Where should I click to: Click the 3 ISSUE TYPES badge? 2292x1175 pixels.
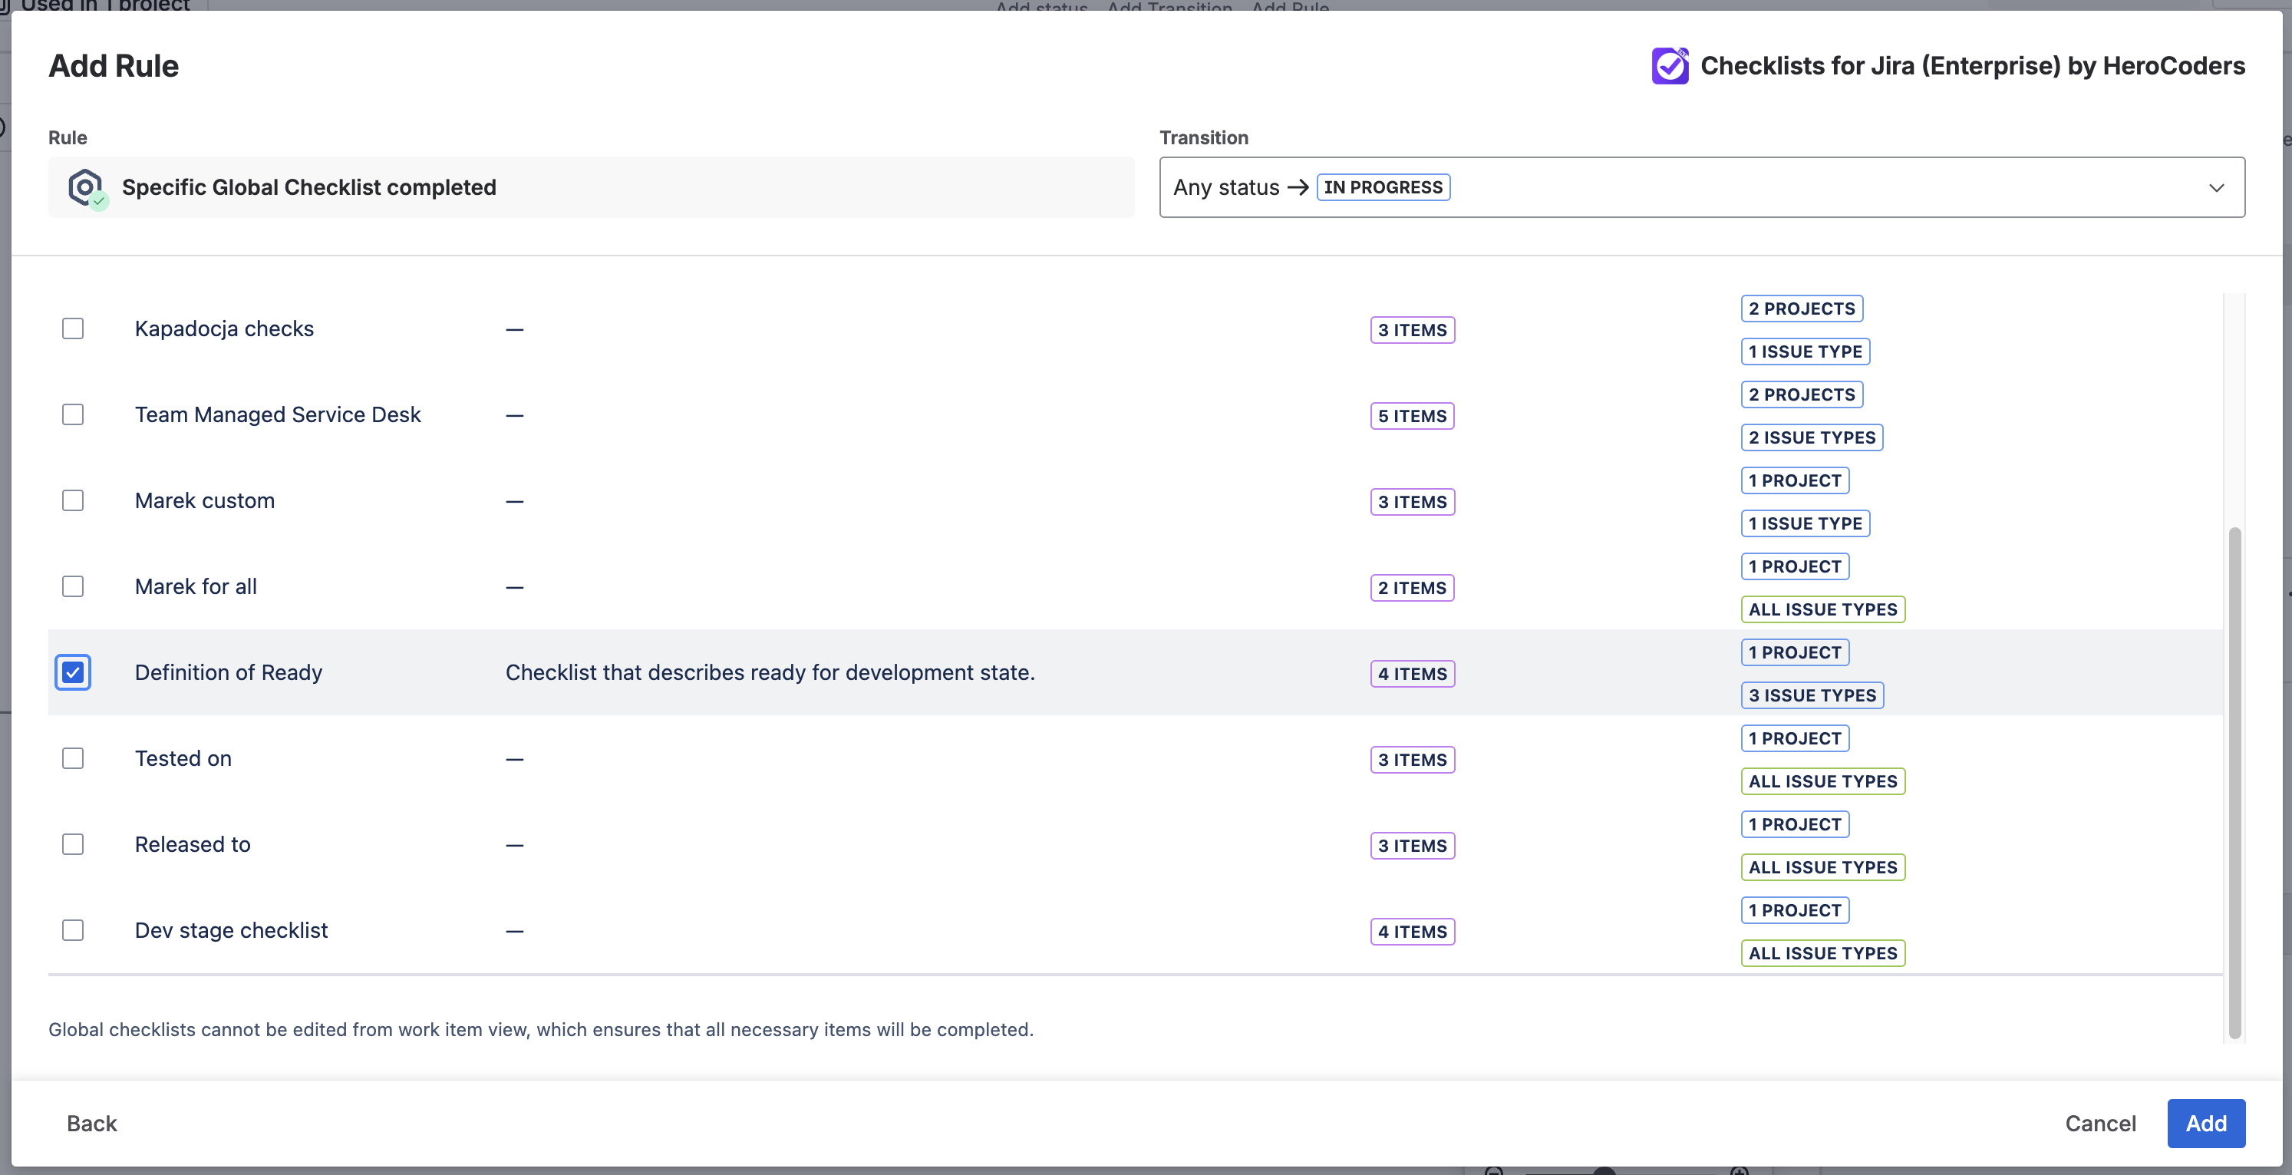pyautogui.click(x=1812, y=695)
